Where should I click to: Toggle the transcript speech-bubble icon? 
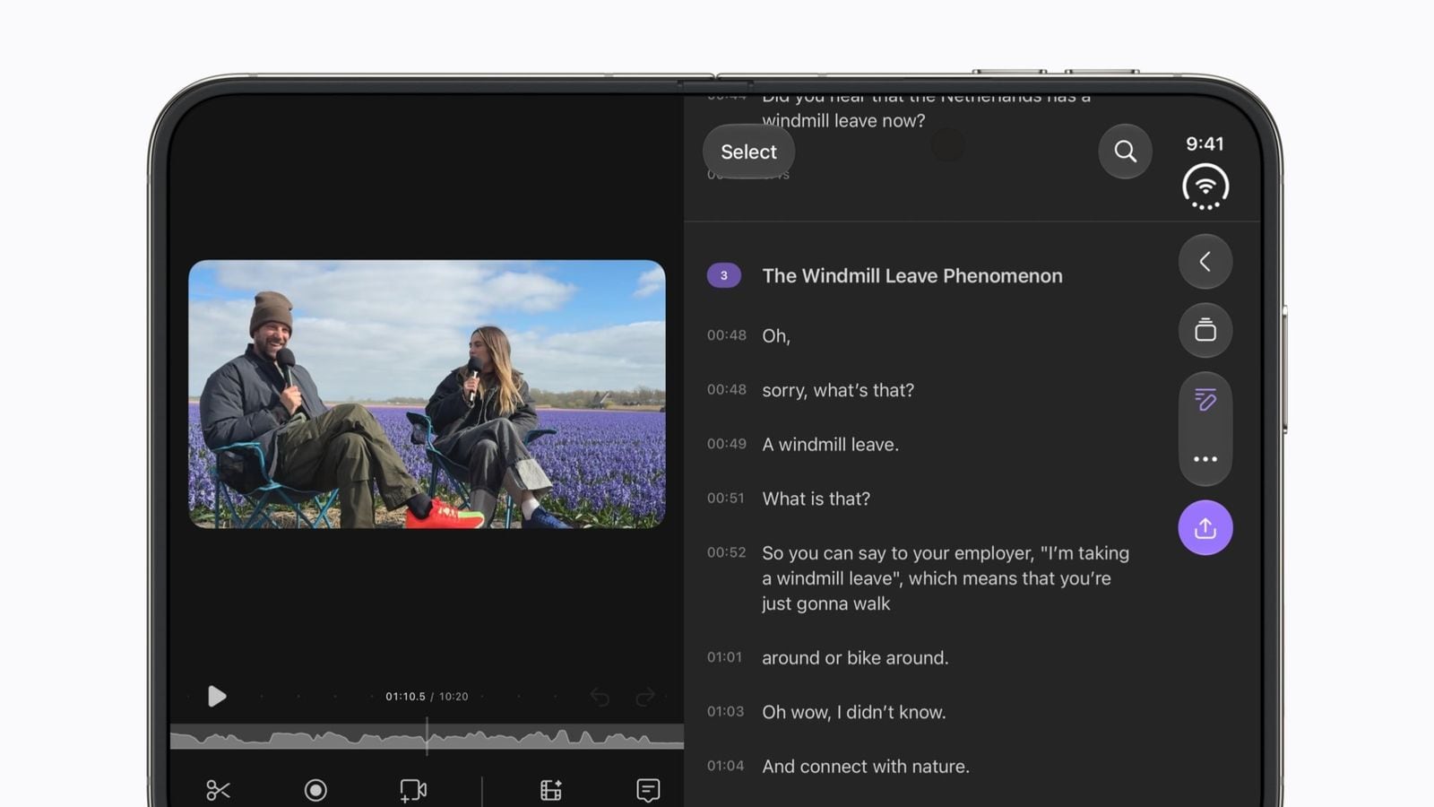(648, 790)
